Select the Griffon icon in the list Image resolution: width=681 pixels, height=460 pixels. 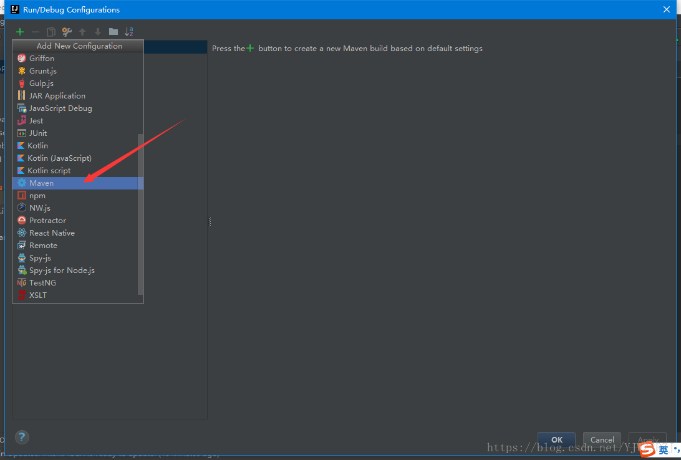tap(22, 58)
